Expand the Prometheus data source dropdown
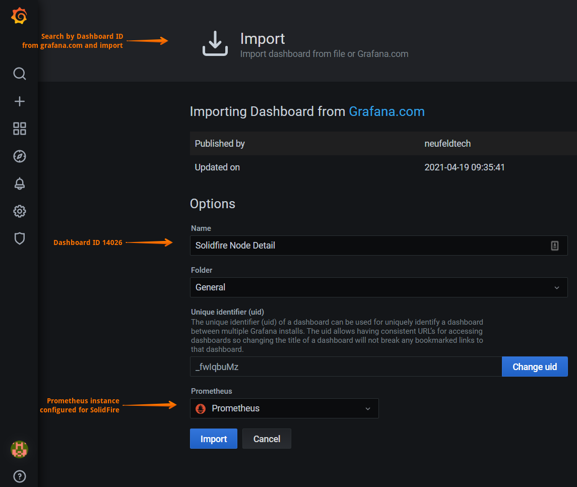 (284, 408)
